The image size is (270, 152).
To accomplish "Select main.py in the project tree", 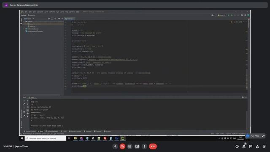I will 32,26.
